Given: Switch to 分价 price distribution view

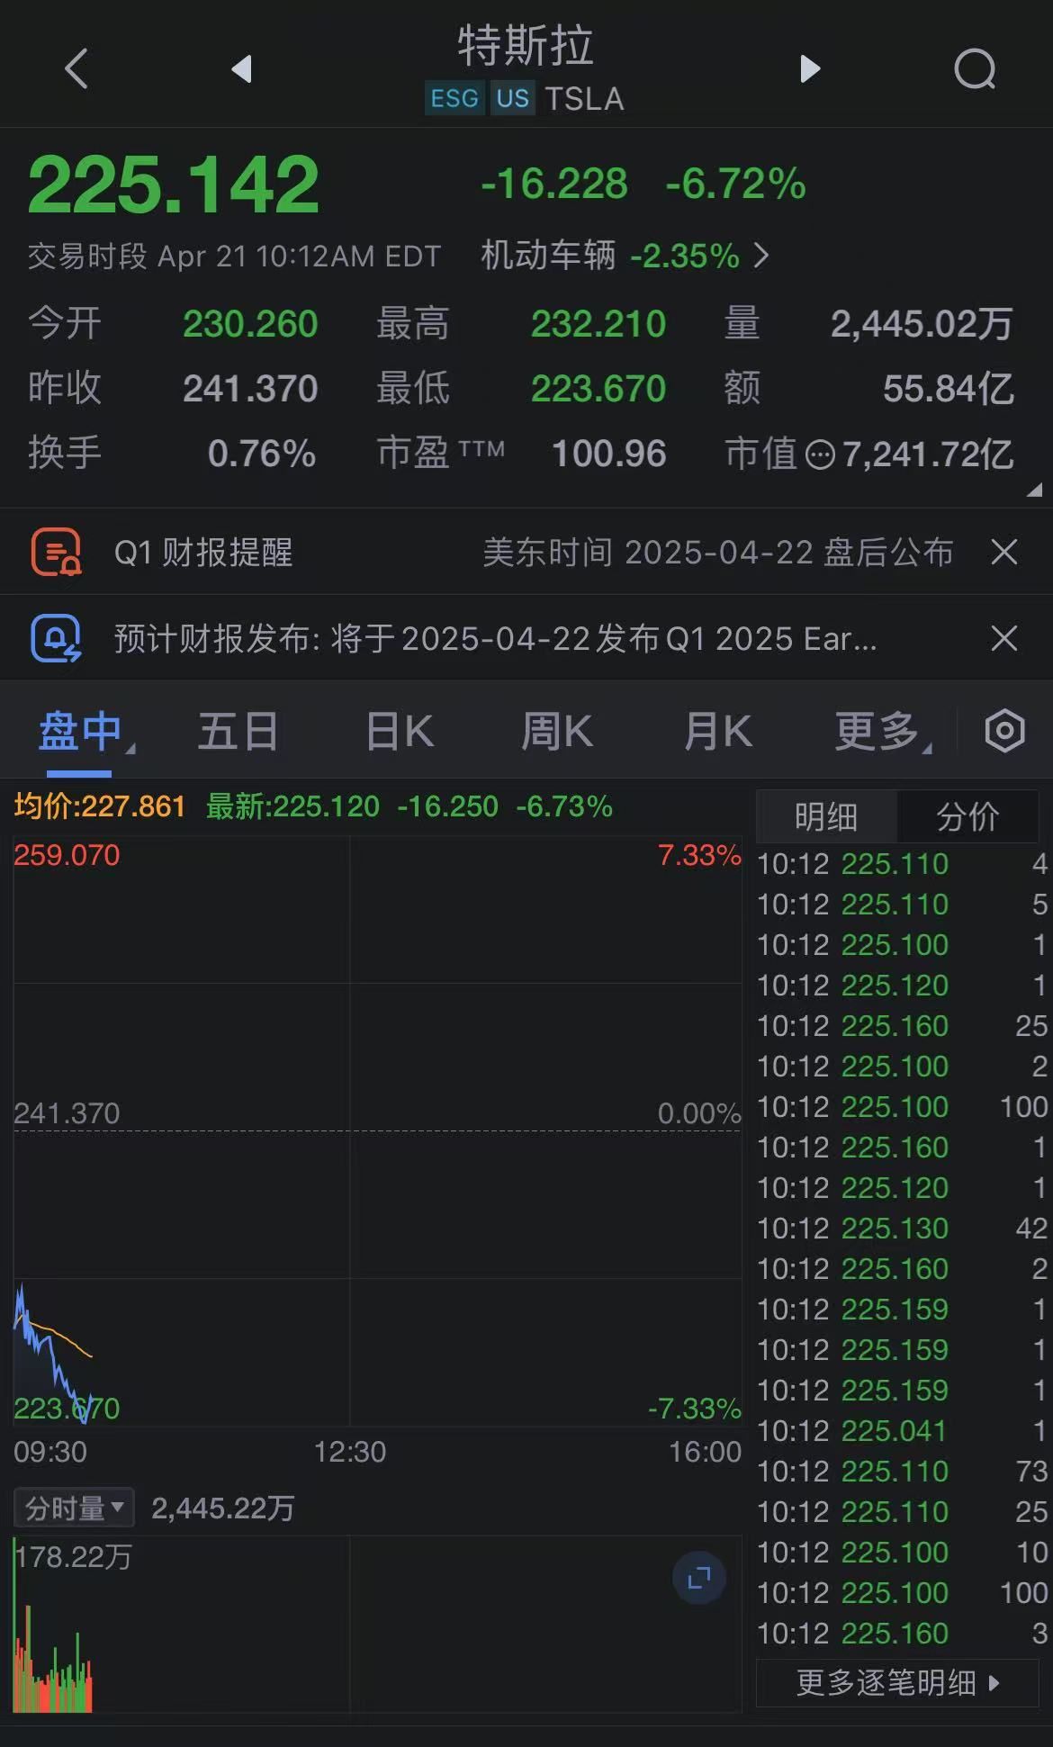Looking at the screenshot, I should click(x=967, y=817).
